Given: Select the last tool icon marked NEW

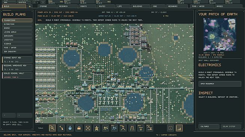Looking at the screenshot, I should 150,128.
